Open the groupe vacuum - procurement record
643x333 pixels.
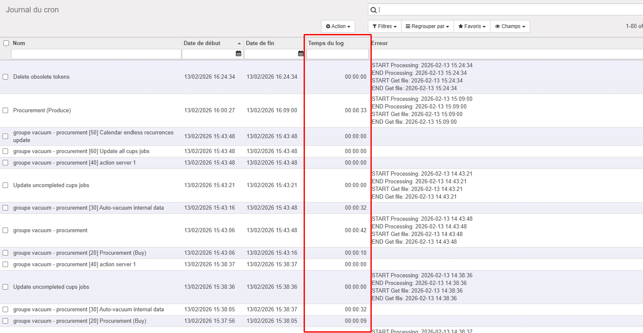click(x=50, y=231)
